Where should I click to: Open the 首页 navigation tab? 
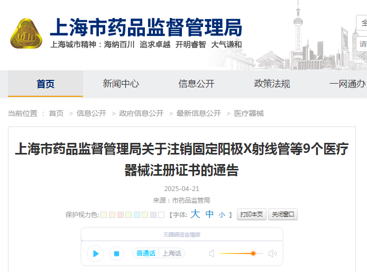coord(45,84)
